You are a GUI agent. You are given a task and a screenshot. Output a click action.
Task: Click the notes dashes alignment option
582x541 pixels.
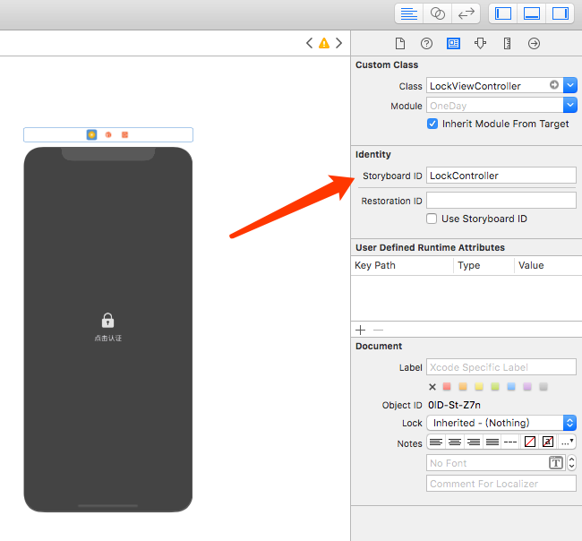(510, 442)
